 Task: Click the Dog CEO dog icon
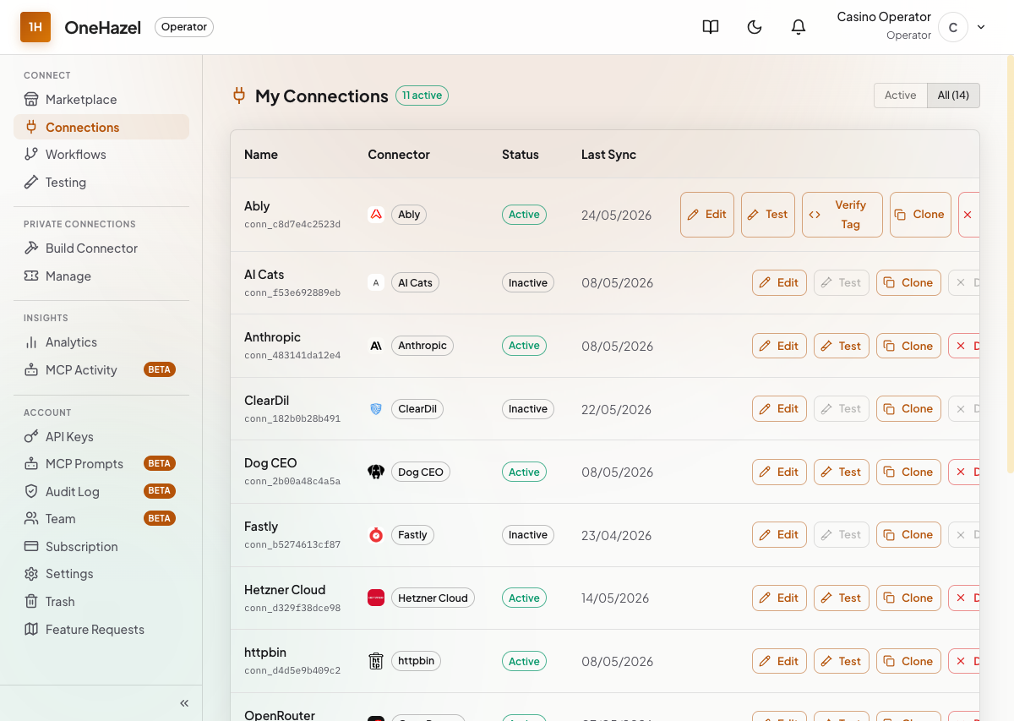376,472
